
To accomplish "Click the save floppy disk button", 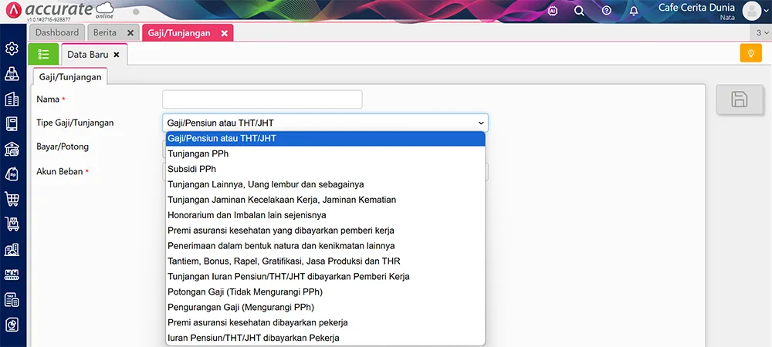I will pos(739,99).
